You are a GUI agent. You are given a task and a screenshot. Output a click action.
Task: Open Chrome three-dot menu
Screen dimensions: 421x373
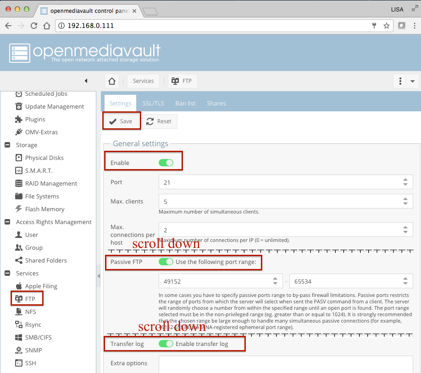[415, 26]
